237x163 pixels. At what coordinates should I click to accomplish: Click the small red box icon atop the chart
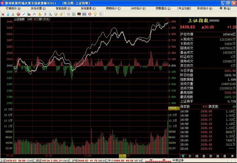point(166,19)
